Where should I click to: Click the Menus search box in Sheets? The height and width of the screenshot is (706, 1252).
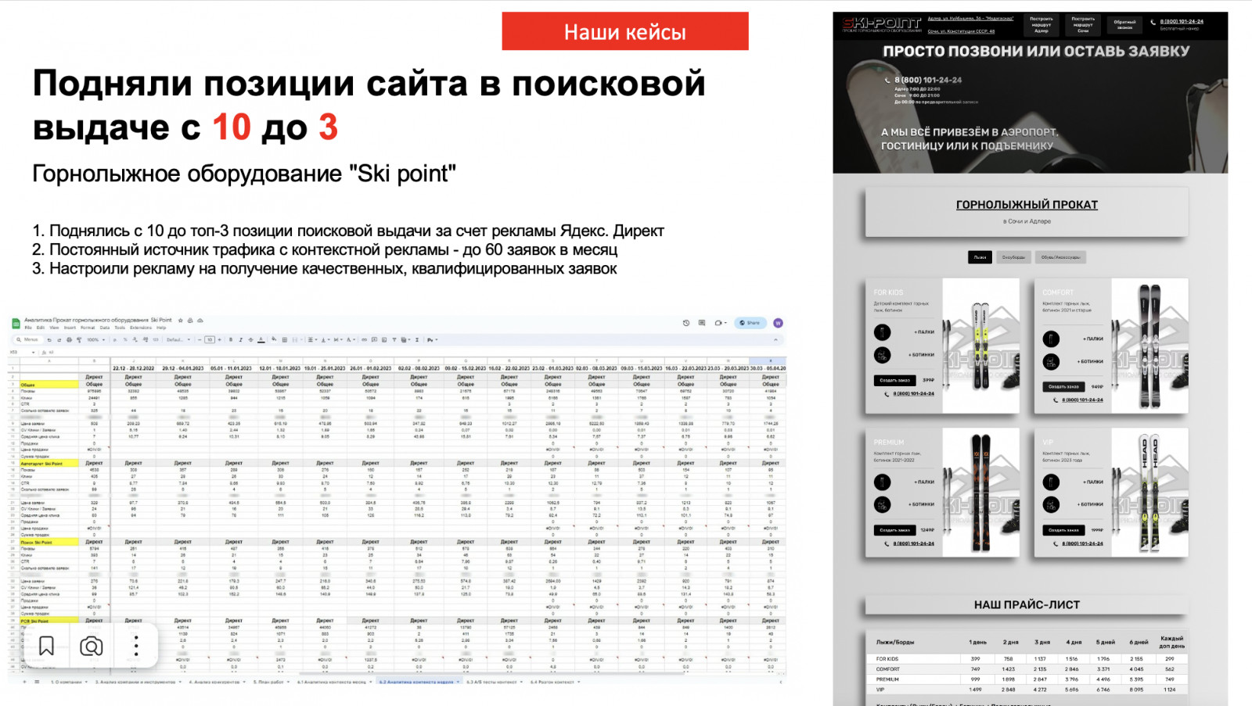click(27, 340)
